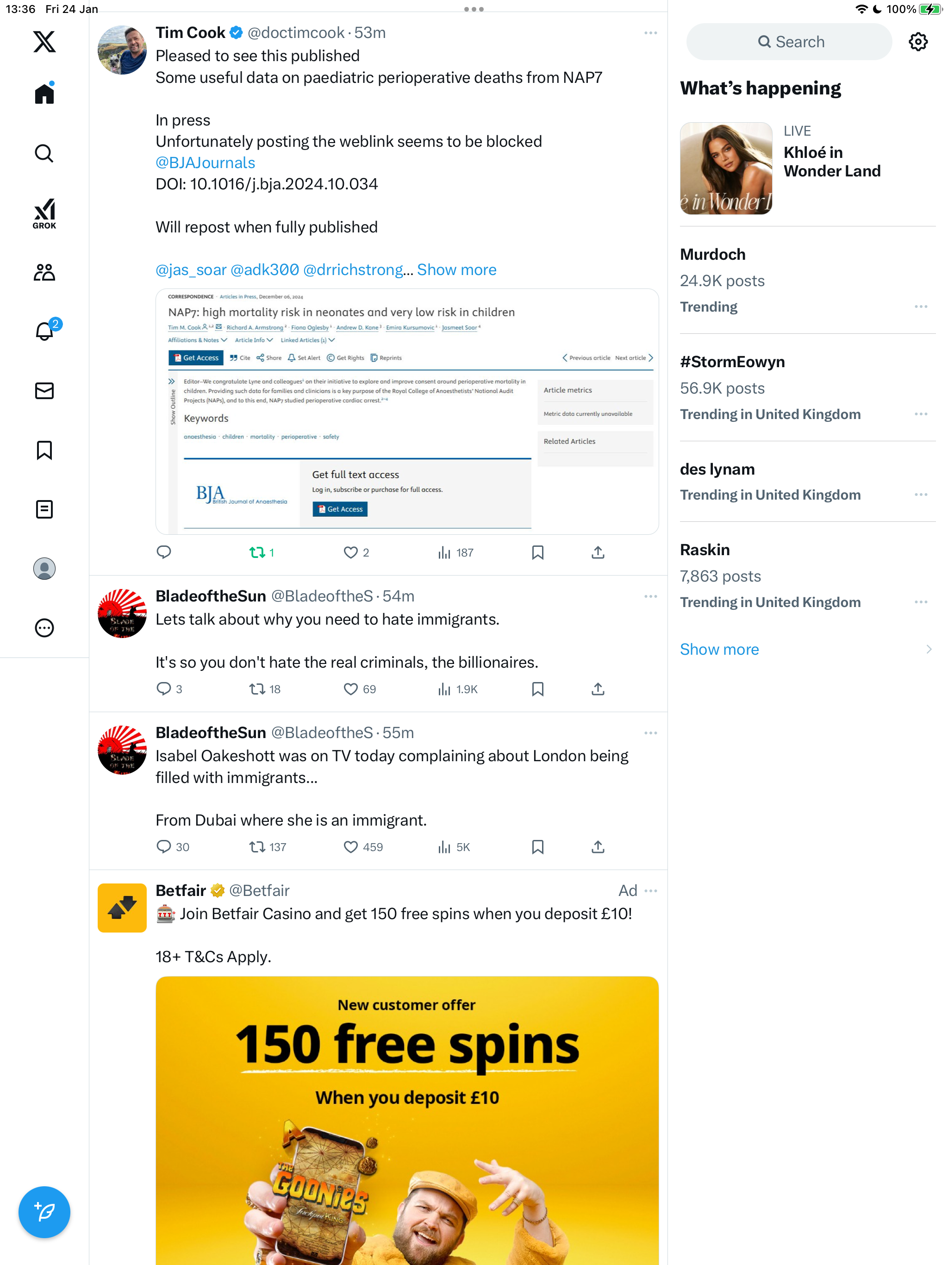
Task: Open more options on Tim Cook's post
Action: click(x=650, y=33)
